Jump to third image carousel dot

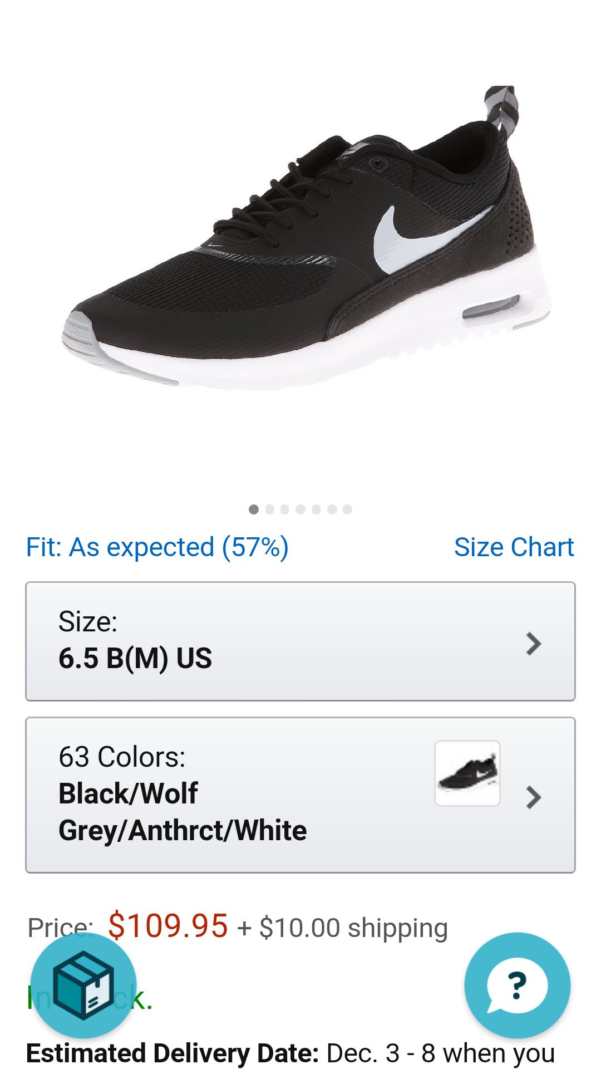(x=285, y=509)
